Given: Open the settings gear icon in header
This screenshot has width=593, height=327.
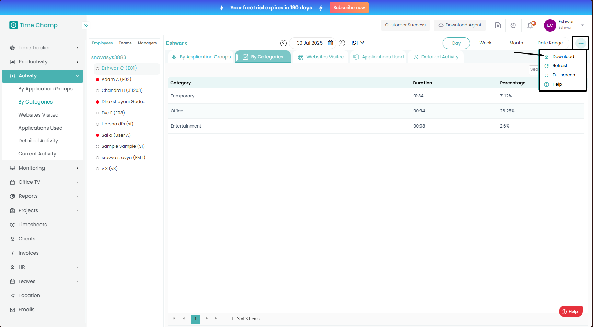Looking at the screenshot, I should [x=513, y=25].
